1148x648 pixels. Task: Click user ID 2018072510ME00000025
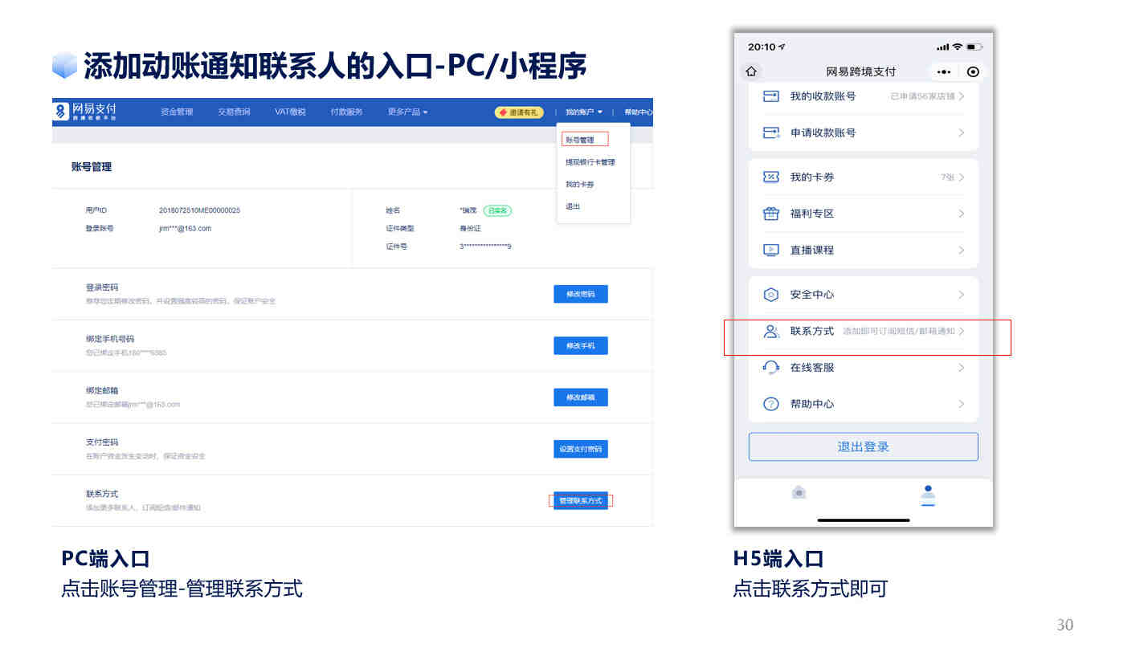click(x=200, y=210)
